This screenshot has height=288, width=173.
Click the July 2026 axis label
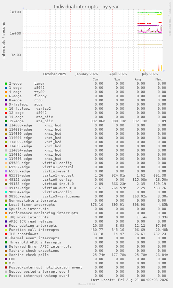tap(150, 74)
